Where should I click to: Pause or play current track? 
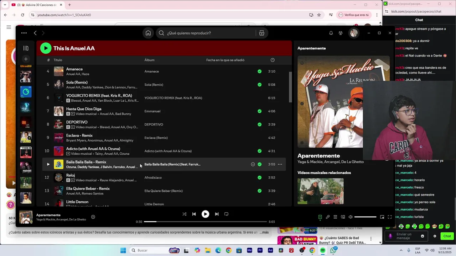[x=206, y=214]
